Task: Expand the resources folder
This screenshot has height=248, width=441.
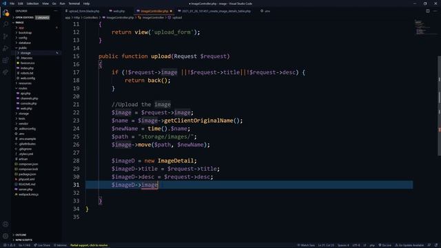Action: 36,83
